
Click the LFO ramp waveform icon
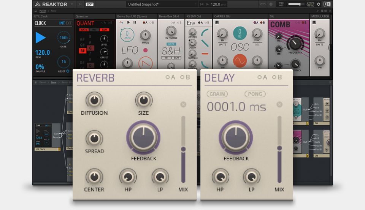pos(145,62)
